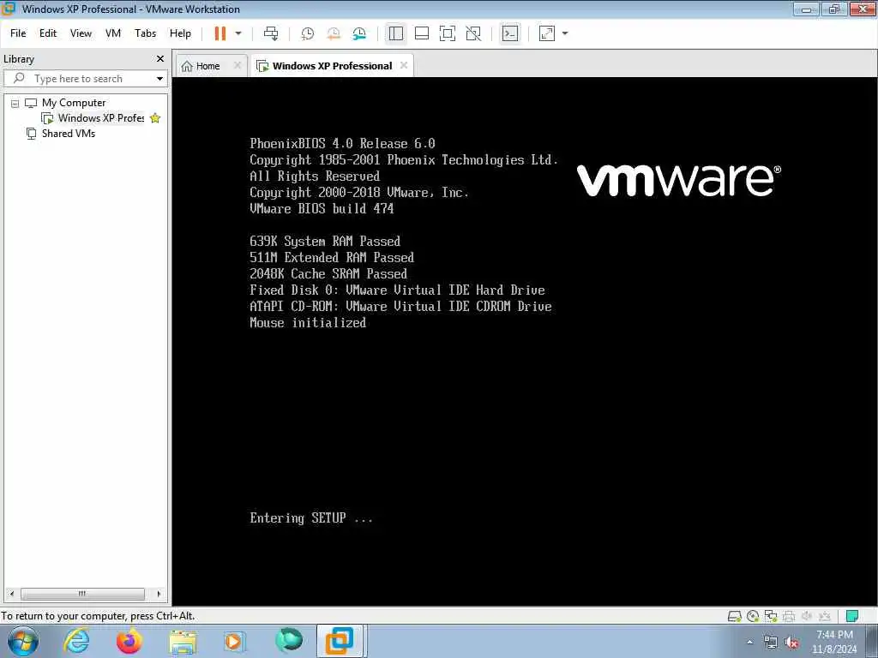878x658 pixels.
Task: Open the Windows Start menu
Action: tap(23, 641)
